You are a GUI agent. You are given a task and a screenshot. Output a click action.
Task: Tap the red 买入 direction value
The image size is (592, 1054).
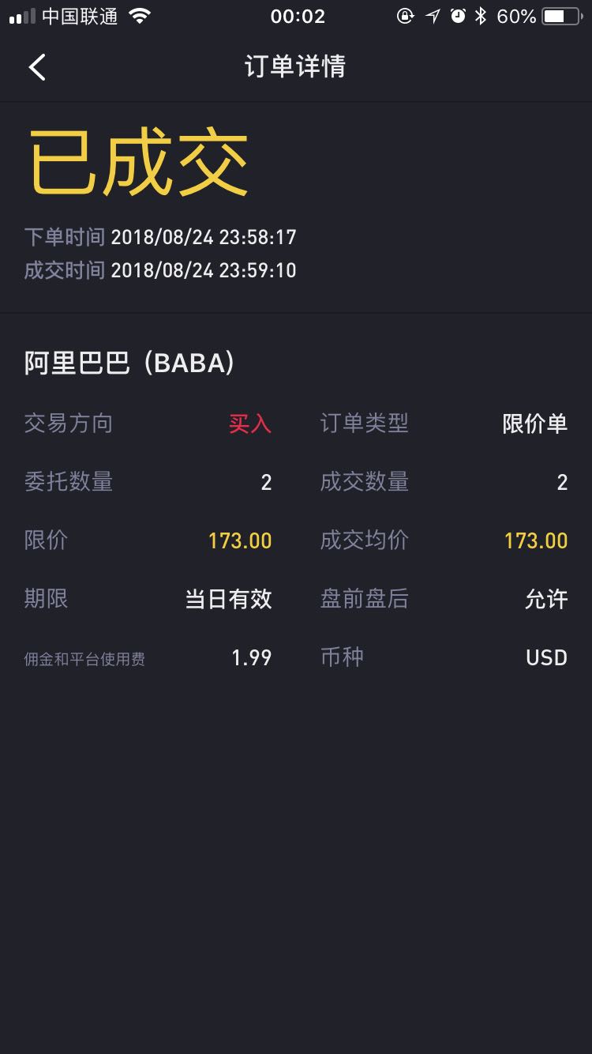click(250, 423)
